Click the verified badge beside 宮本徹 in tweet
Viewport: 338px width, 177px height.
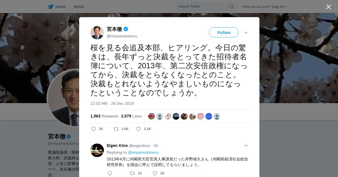[x=126, y=29]
